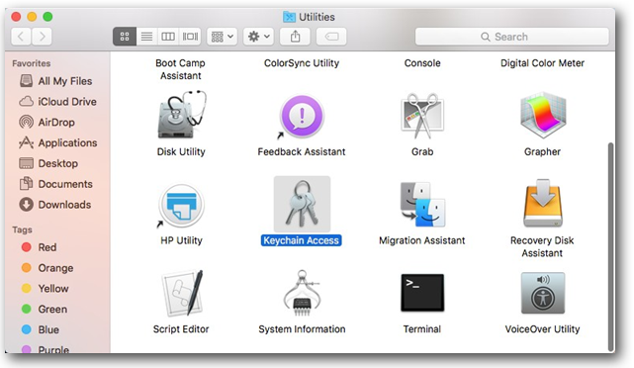Click the Edit Tags toolbar button
Screen dimensions: 634x368
[x=331, y=37]
